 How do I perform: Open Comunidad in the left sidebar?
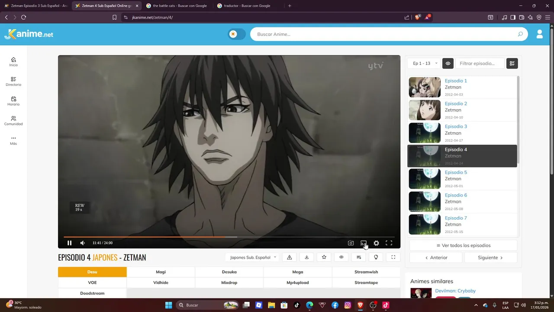tap(13, 120)
